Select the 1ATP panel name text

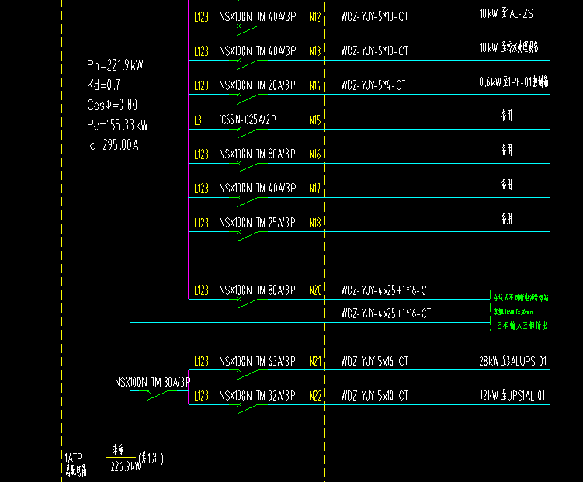point(73,457)
